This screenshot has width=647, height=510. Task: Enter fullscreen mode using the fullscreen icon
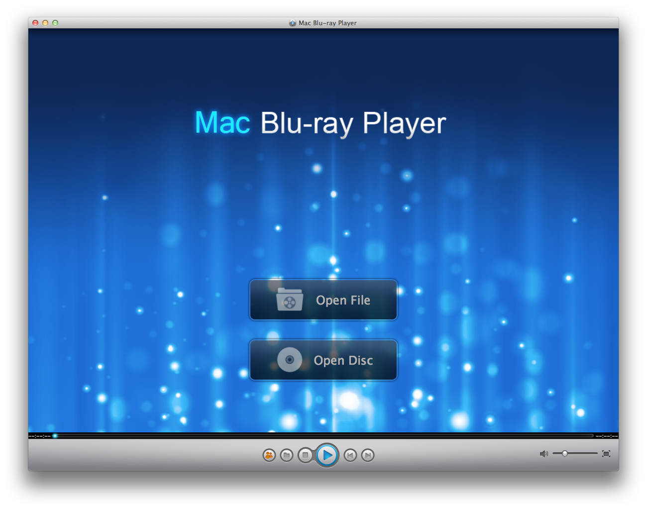pyautogui.click(x=606, y=454)
